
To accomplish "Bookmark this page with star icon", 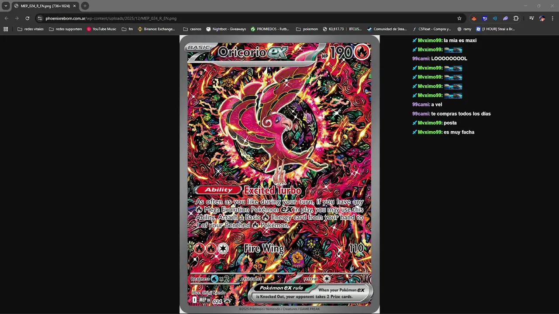I will coord(459,18).
